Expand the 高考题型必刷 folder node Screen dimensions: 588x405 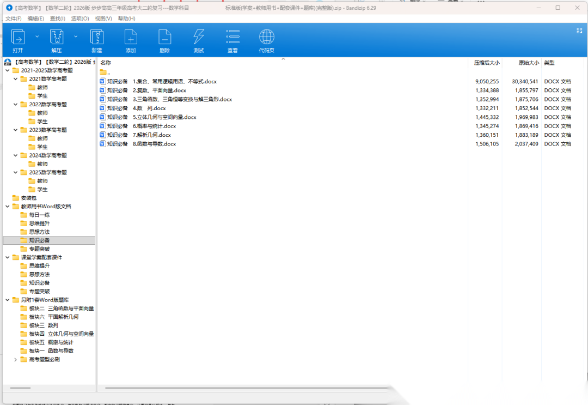pos(15,359)
